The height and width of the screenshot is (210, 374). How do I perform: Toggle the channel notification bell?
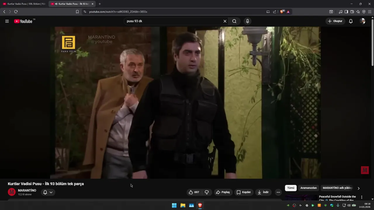coord(45,192)
